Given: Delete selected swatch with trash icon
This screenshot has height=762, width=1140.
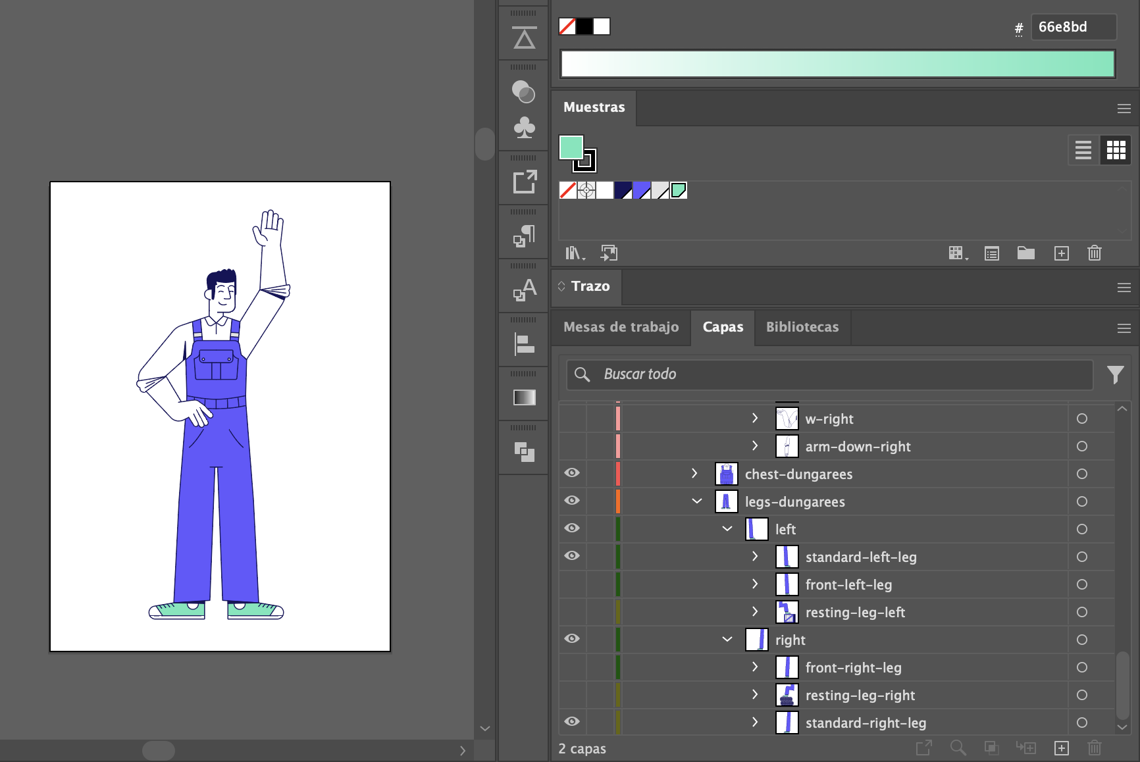Looking at the screenshot, I should (x=1094, y=253).
